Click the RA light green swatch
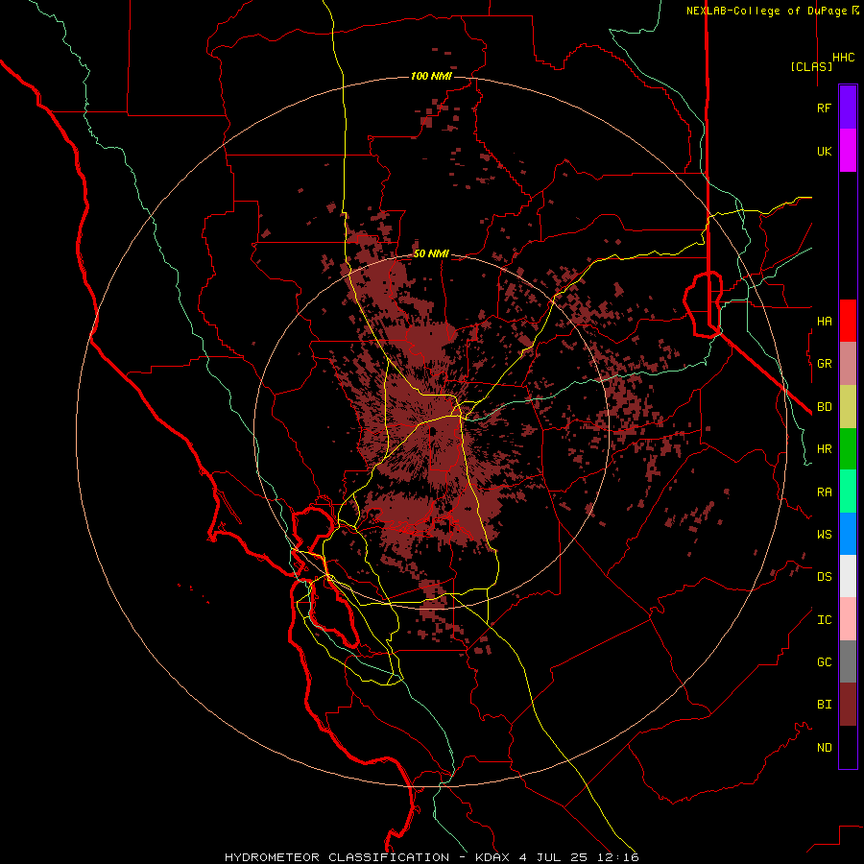 (848, 492)
